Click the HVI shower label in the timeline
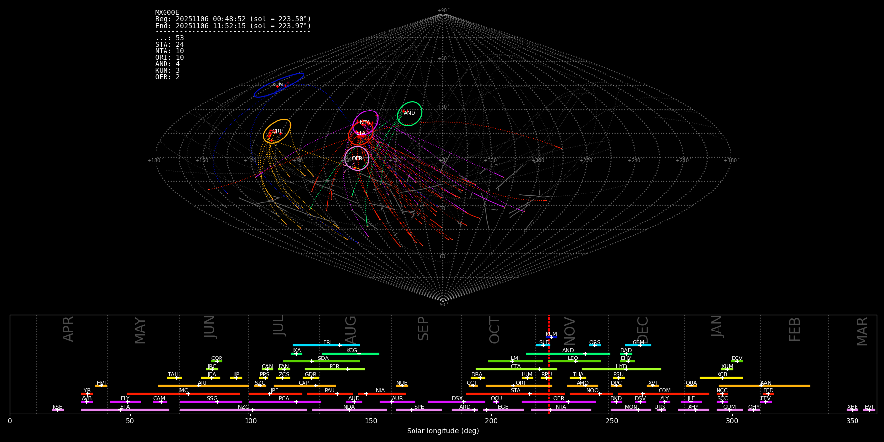Viewport: 884px width, 442px height. click(101, 383)
